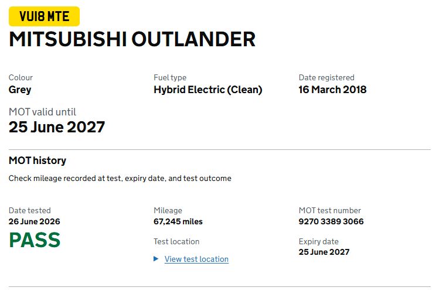Image resolution: width=439 pixels, height=294 pixels.
Task: Expand the test location disclosure triangle
Action: click(156, 259)
